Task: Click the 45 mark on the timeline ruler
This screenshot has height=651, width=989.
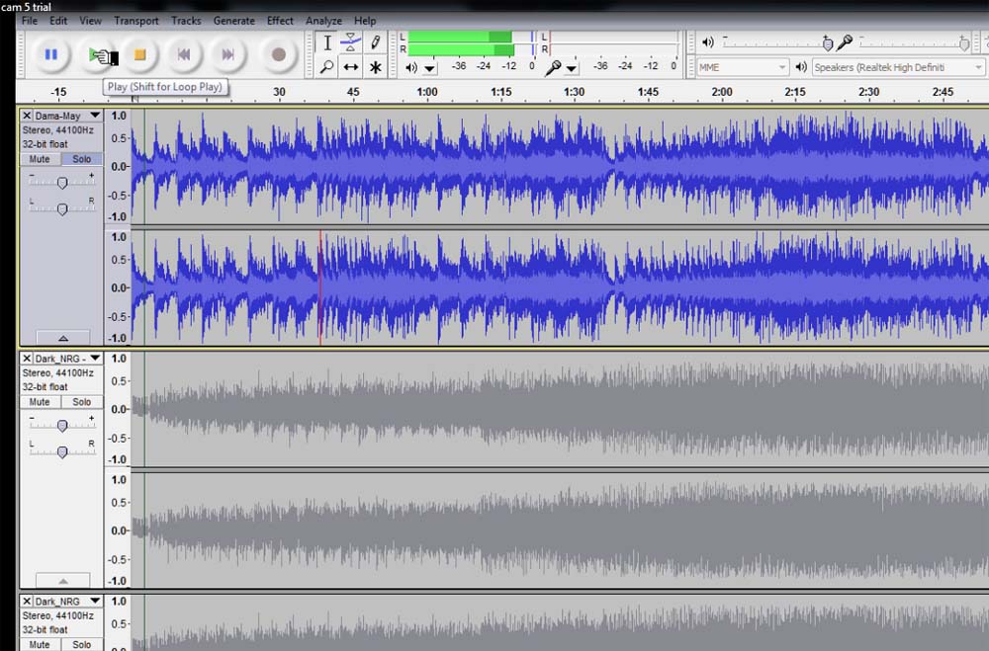Action: 353,92
